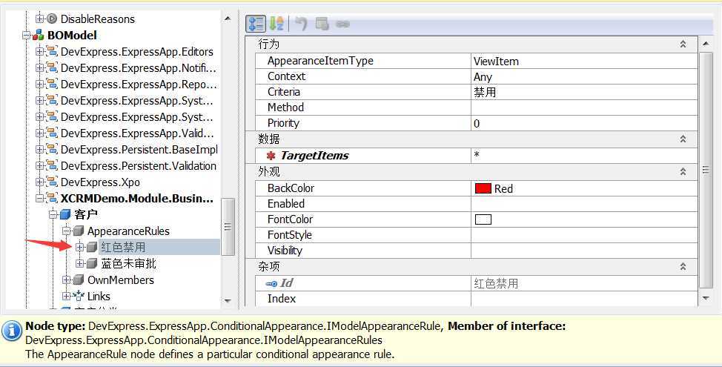Expand the DevExpress.Xpo node
The width and height of the screenshot is (722, 367).
39,182
